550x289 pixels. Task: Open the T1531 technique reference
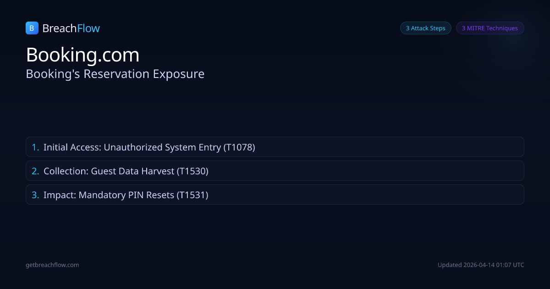(192, 195)
